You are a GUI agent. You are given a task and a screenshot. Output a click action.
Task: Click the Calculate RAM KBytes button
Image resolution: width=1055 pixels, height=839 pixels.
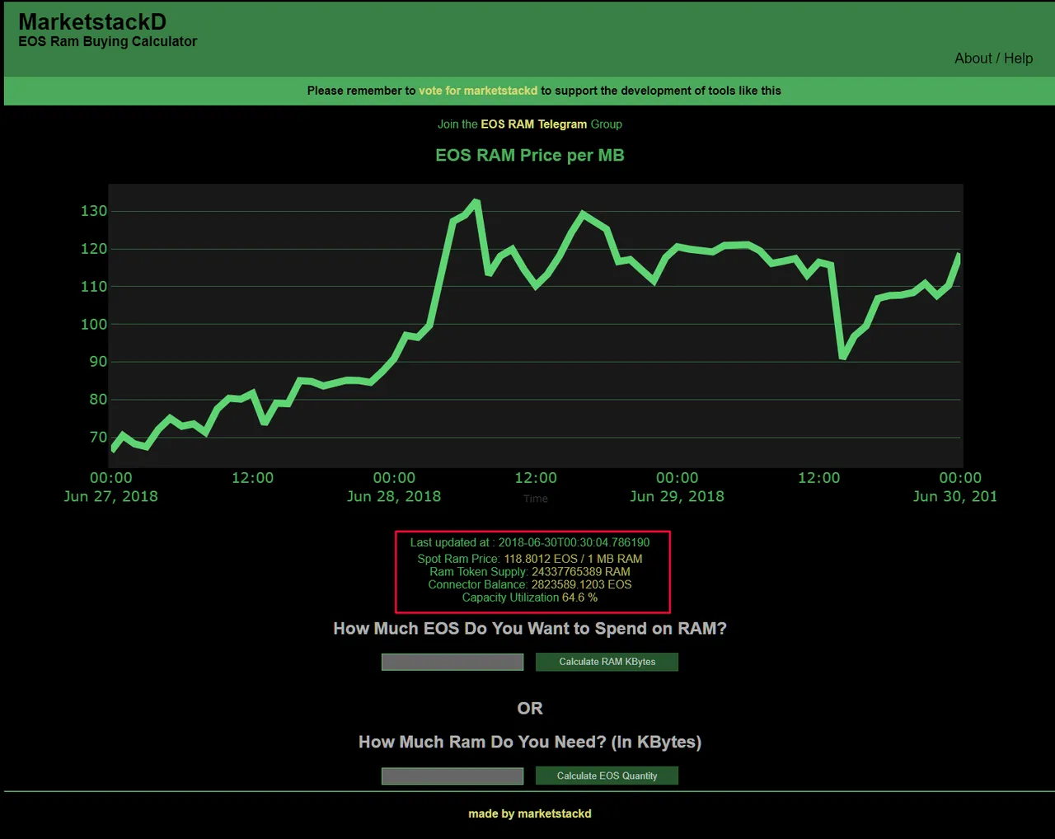tap(607, 662)
